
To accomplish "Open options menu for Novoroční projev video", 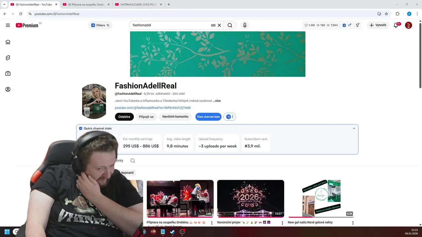I will 282,223.
